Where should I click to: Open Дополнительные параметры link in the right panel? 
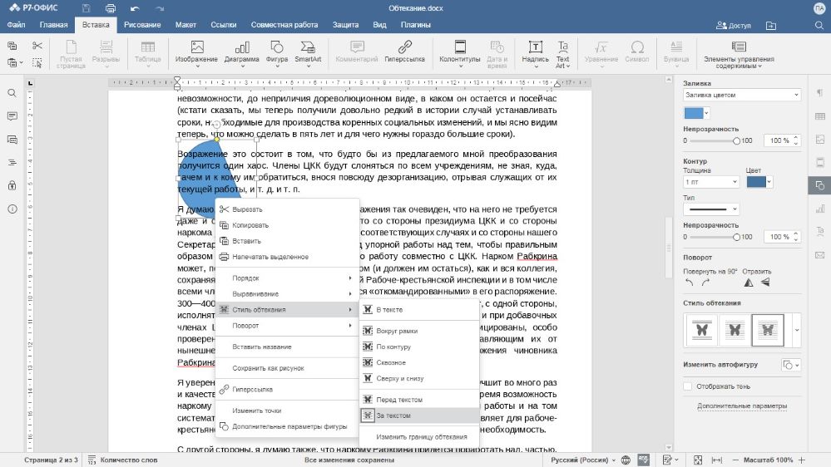click(x=742, y=406)
